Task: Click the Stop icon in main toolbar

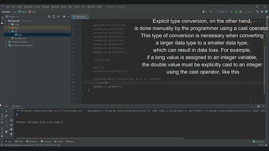Action: [x=252, y=12]
